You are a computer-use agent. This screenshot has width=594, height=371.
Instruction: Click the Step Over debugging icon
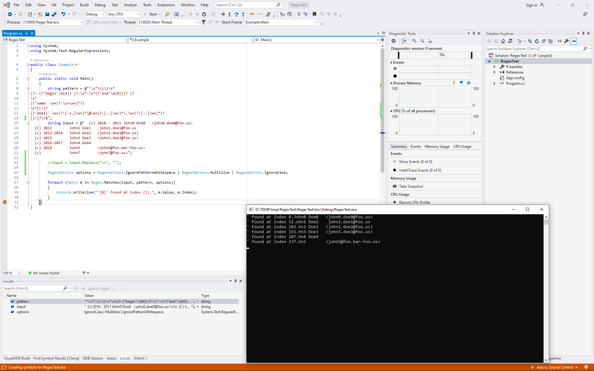[x=236, y=14]
